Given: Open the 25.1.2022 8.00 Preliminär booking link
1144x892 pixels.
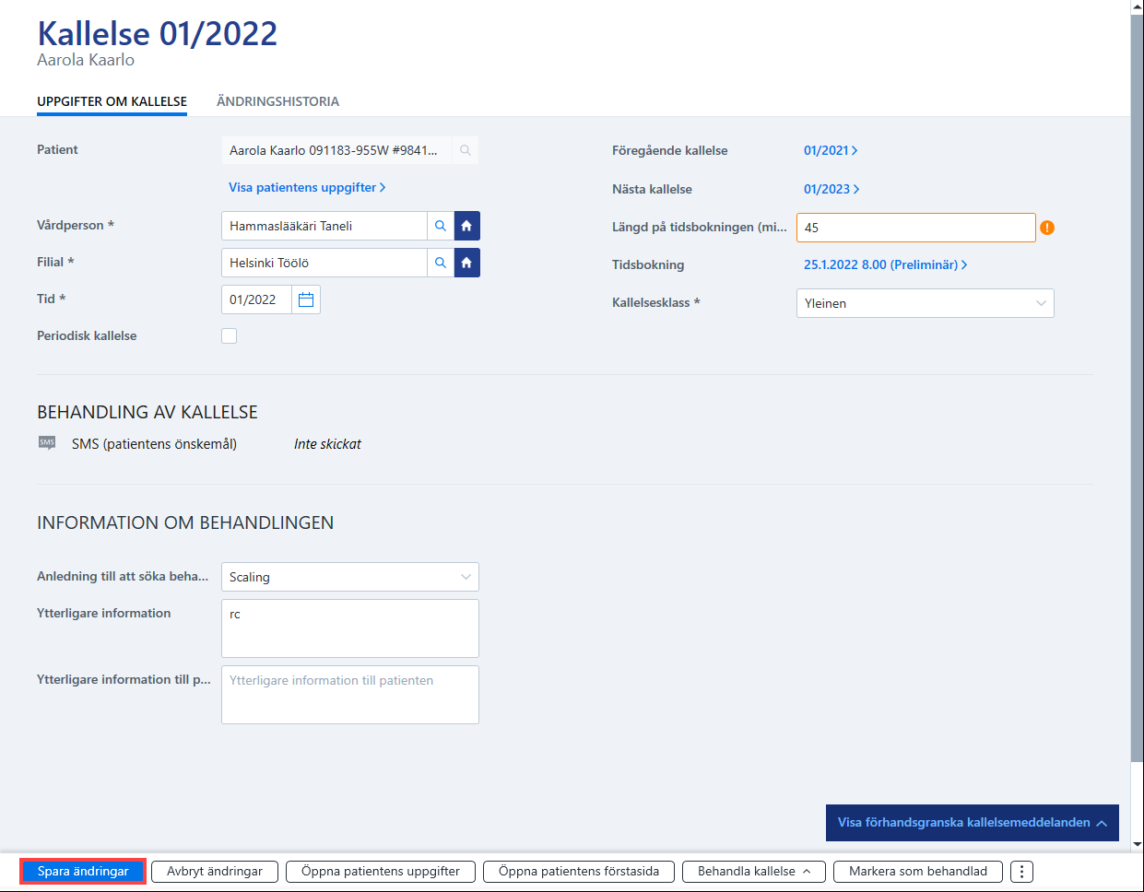Looking at the screenshot, I should 885,264.
